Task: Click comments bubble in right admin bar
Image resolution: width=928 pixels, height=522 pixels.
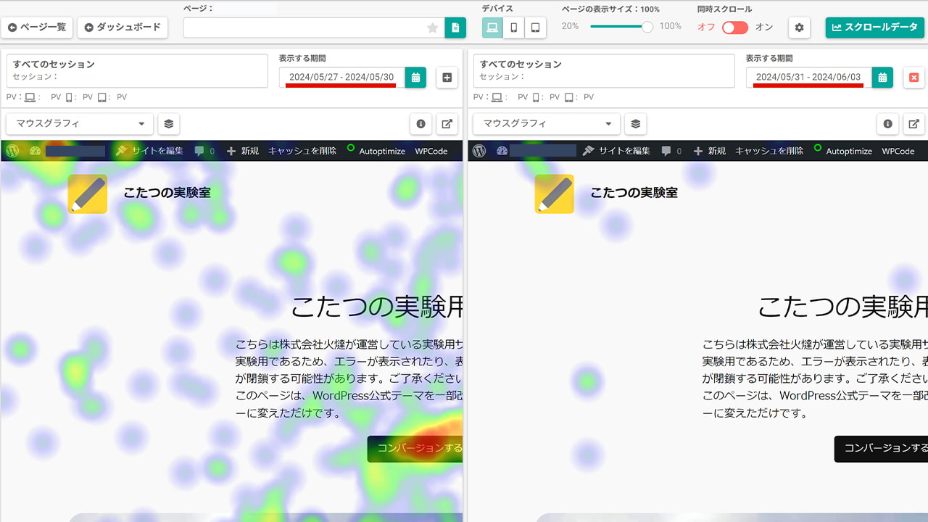Action: point(666,151)
